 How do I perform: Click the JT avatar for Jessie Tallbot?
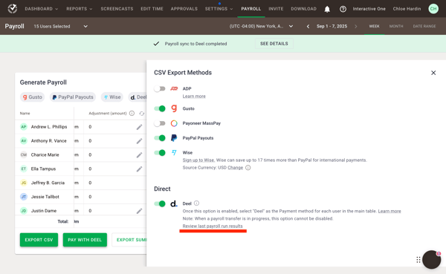[24, 197]
